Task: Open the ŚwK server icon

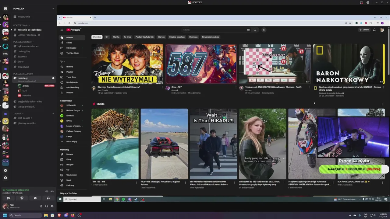Action: coord(5,54)
